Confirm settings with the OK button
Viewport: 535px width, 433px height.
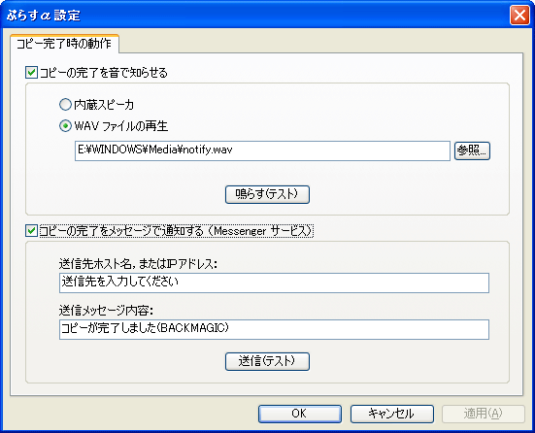[x=300, y=414]
